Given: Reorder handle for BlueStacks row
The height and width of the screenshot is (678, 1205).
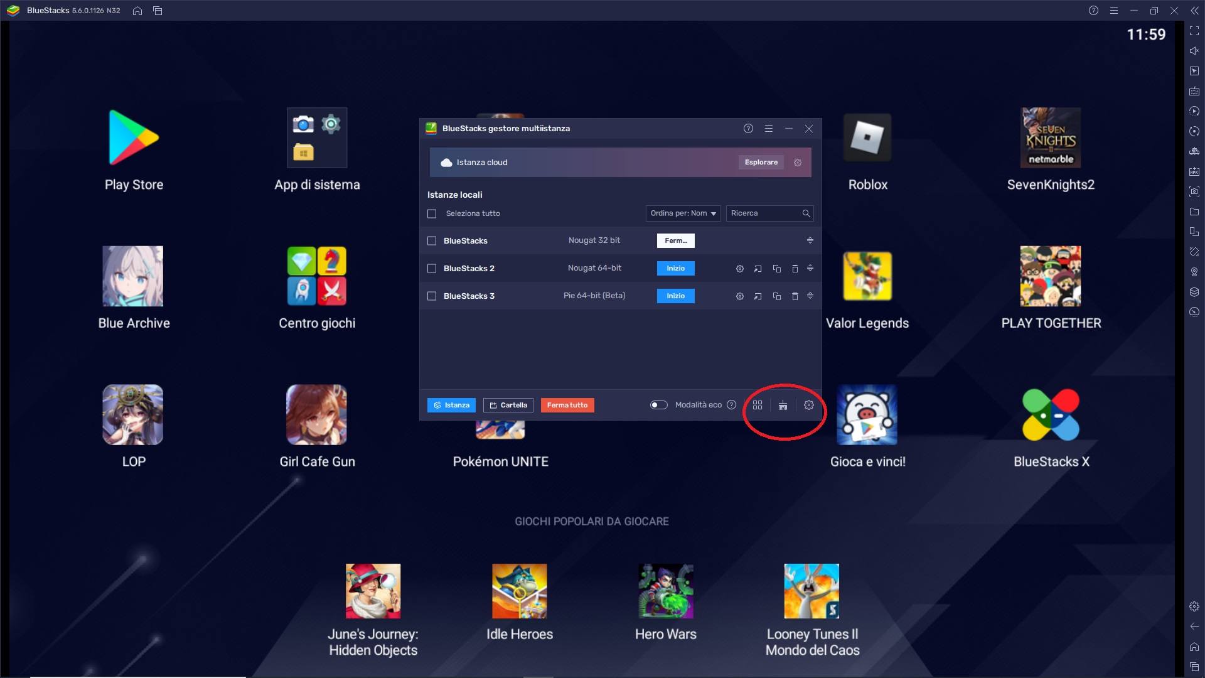Looking at the screenshot, I should tap(810, 240).
